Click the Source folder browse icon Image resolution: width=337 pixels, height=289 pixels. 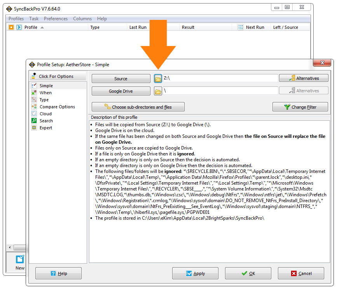158,79
